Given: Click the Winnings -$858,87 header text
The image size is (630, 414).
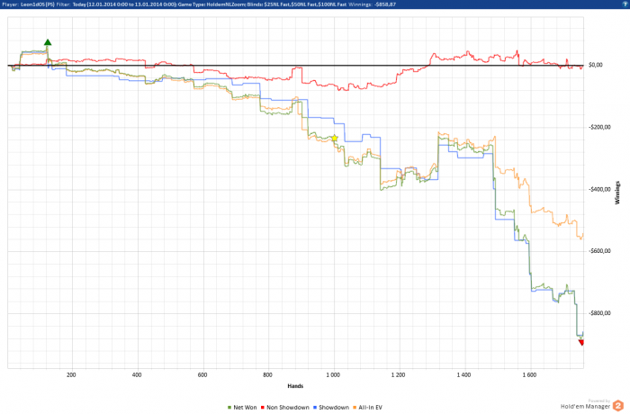Looking at the screenshot, I should point(372,4).
